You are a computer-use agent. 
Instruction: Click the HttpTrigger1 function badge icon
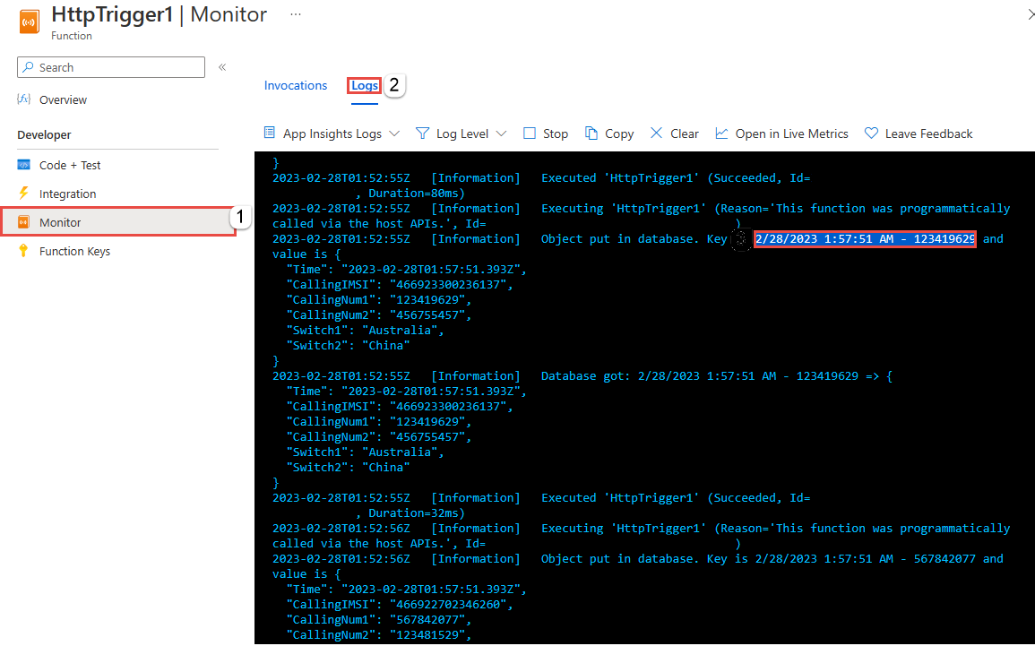tap(28, 21)
